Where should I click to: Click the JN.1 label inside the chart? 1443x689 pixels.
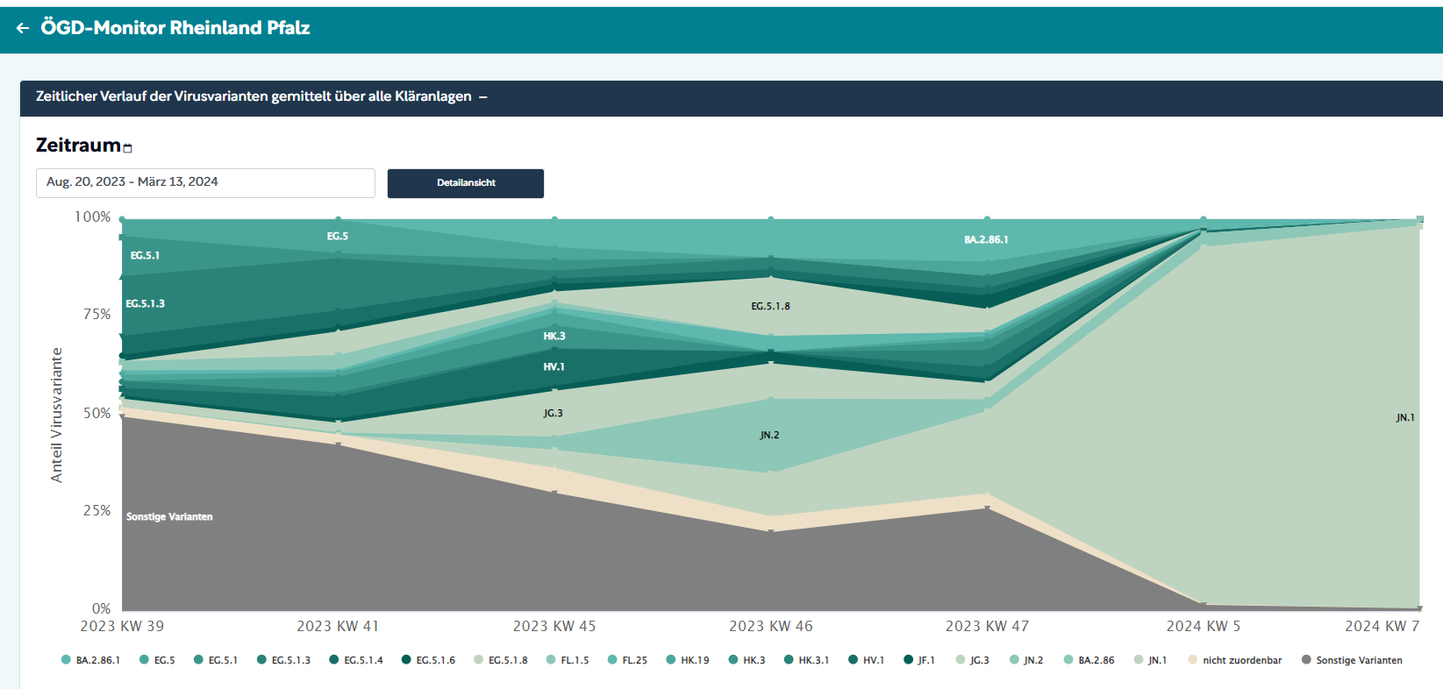(1405, 417)
